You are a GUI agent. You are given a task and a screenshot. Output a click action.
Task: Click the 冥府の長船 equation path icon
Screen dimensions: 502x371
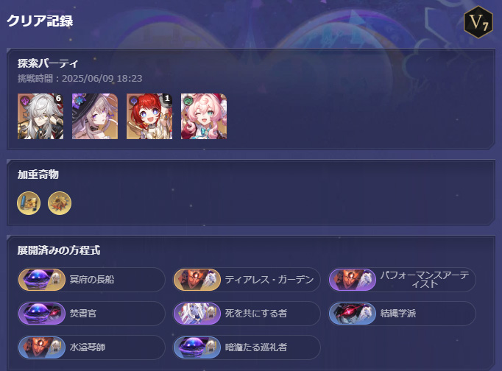pos(42,280)
